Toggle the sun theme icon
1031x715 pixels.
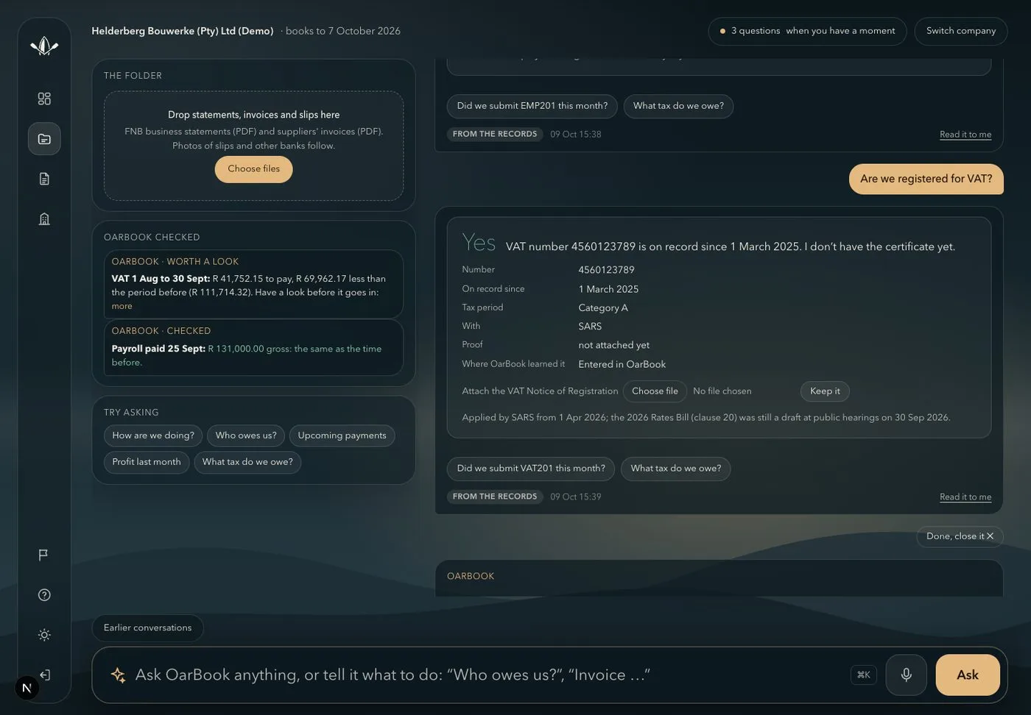[x=44, y=635]
